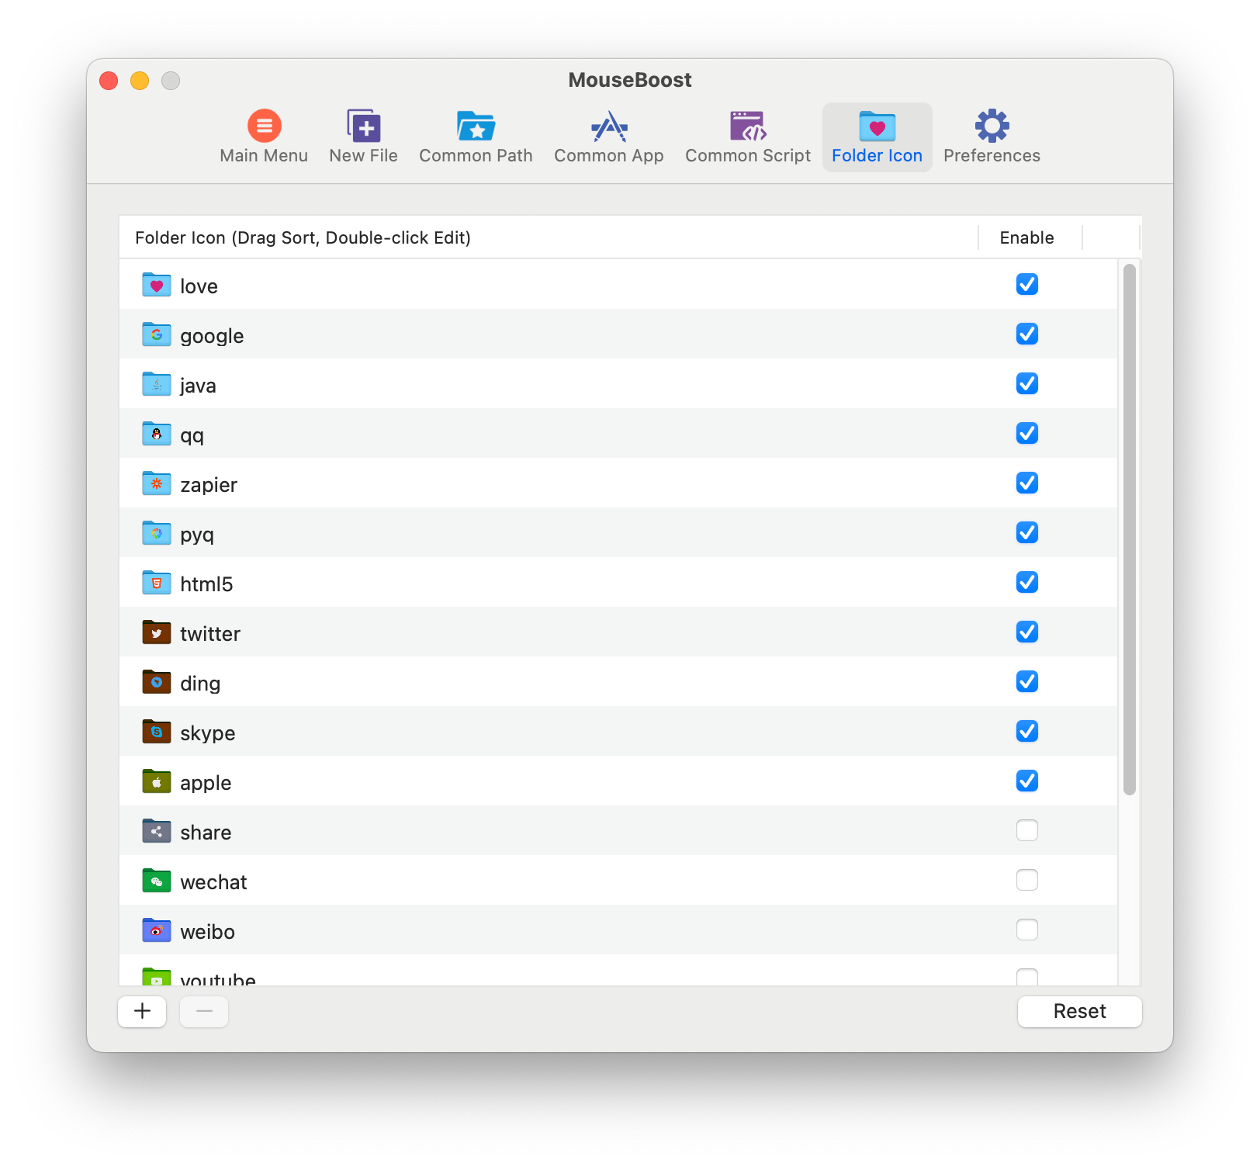Switch to the Common App tab label
Image resolution: width=1260 pixels, height=1167 pixels.
[x=609, y=156]
